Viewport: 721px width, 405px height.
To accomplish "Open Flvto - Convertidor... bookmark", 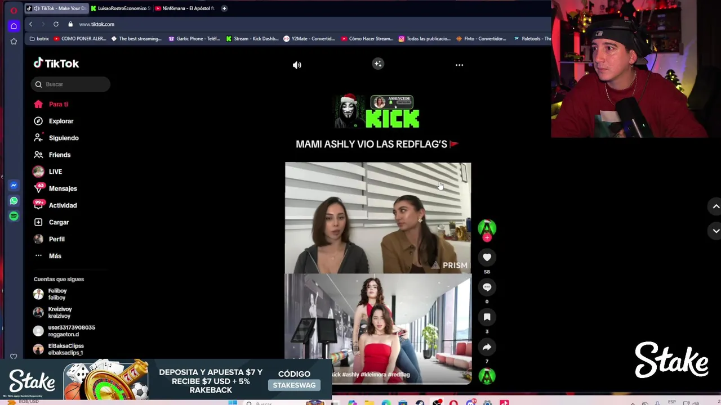I will click(x=482, y=39).
